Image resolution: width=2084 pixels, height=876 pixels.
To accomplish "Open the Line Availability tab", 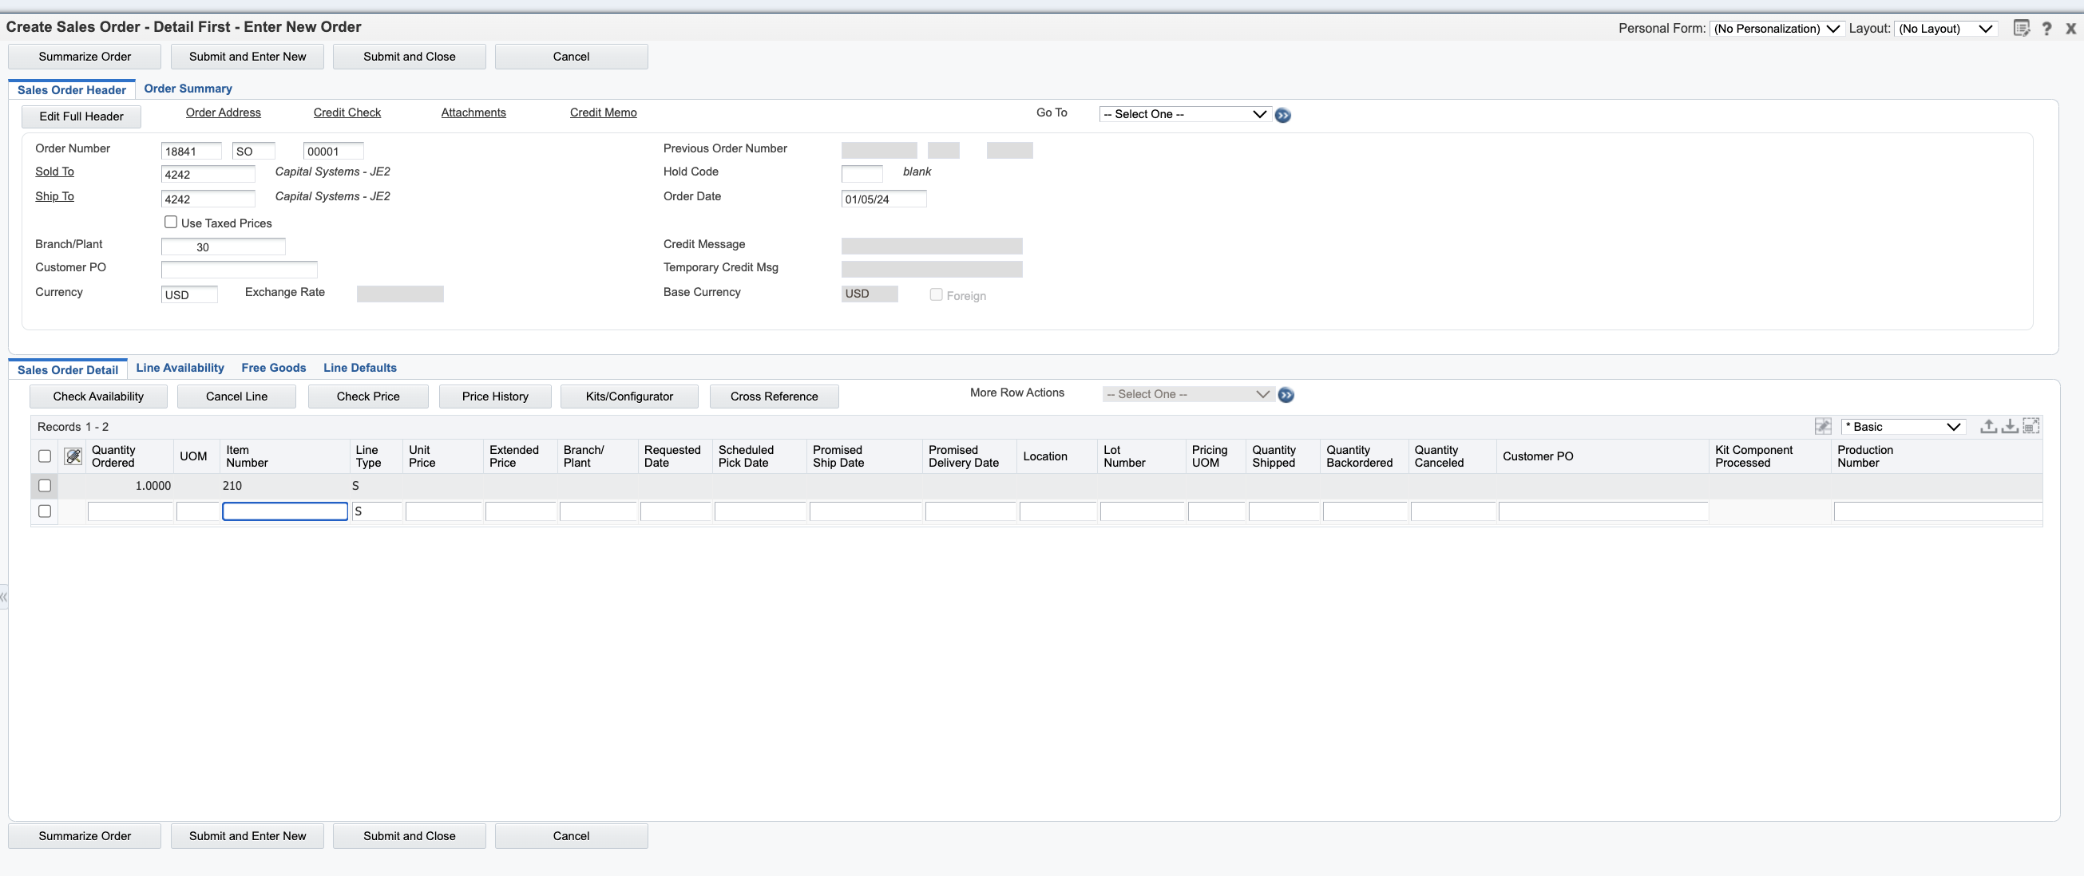I will coord(180,368).
